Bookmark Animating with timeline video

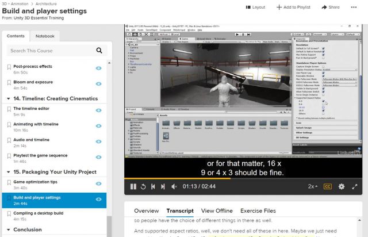point(9,125)
